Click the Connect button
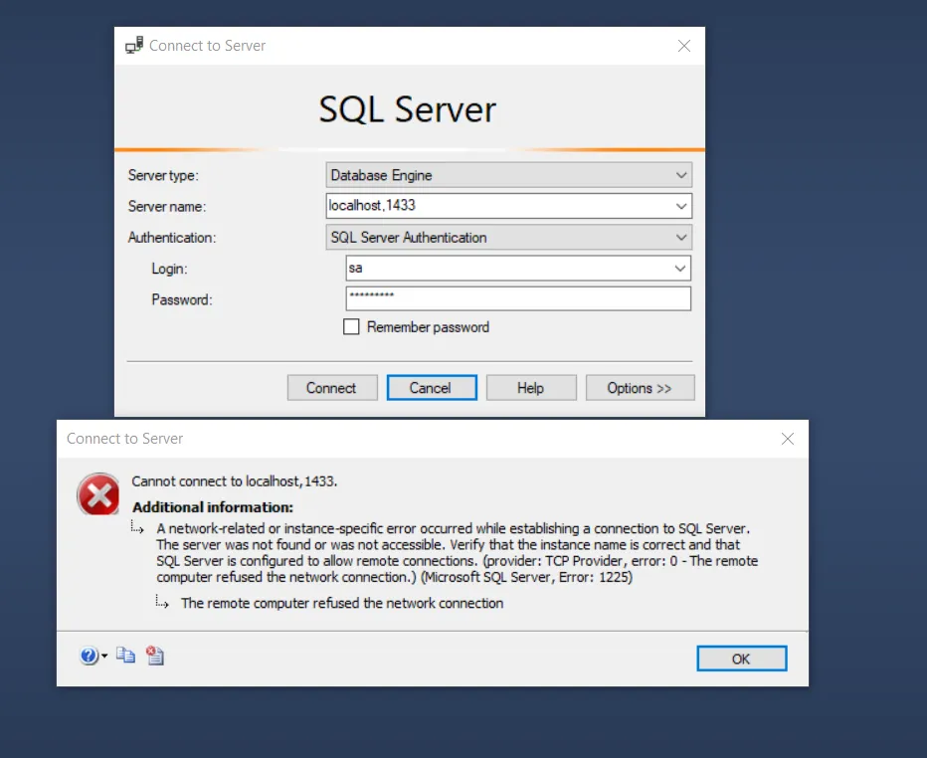 point(332,388)
